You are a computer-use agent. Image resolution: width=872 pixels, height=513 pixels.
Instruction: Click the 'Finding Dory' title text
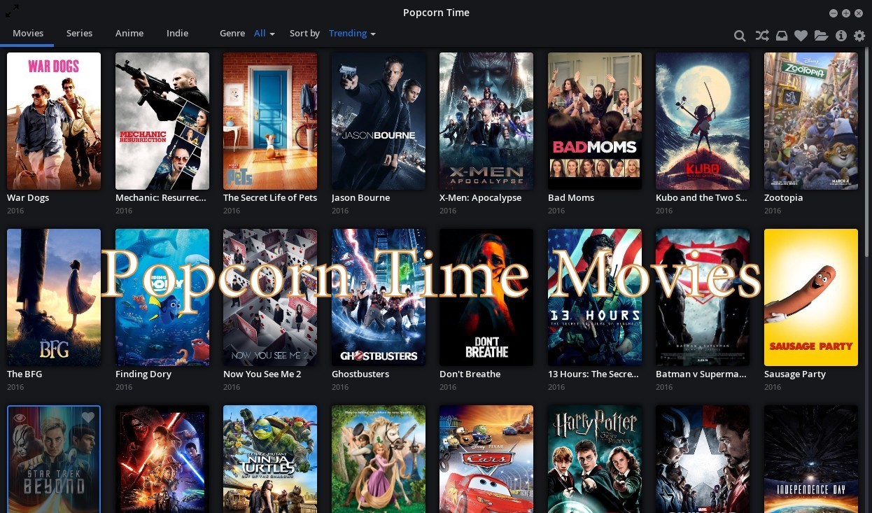143,374
